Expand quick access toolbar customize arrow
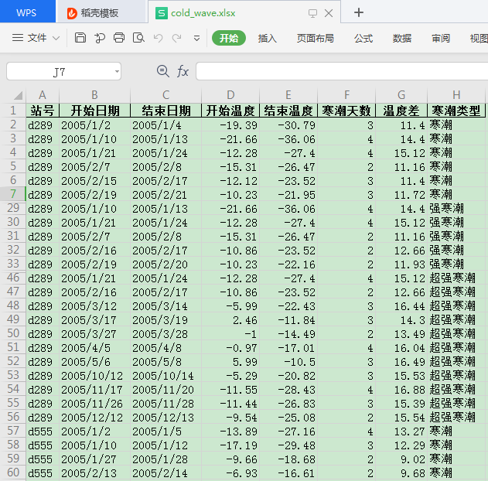This screenshot has height=481, width=488. coord(196,38)
